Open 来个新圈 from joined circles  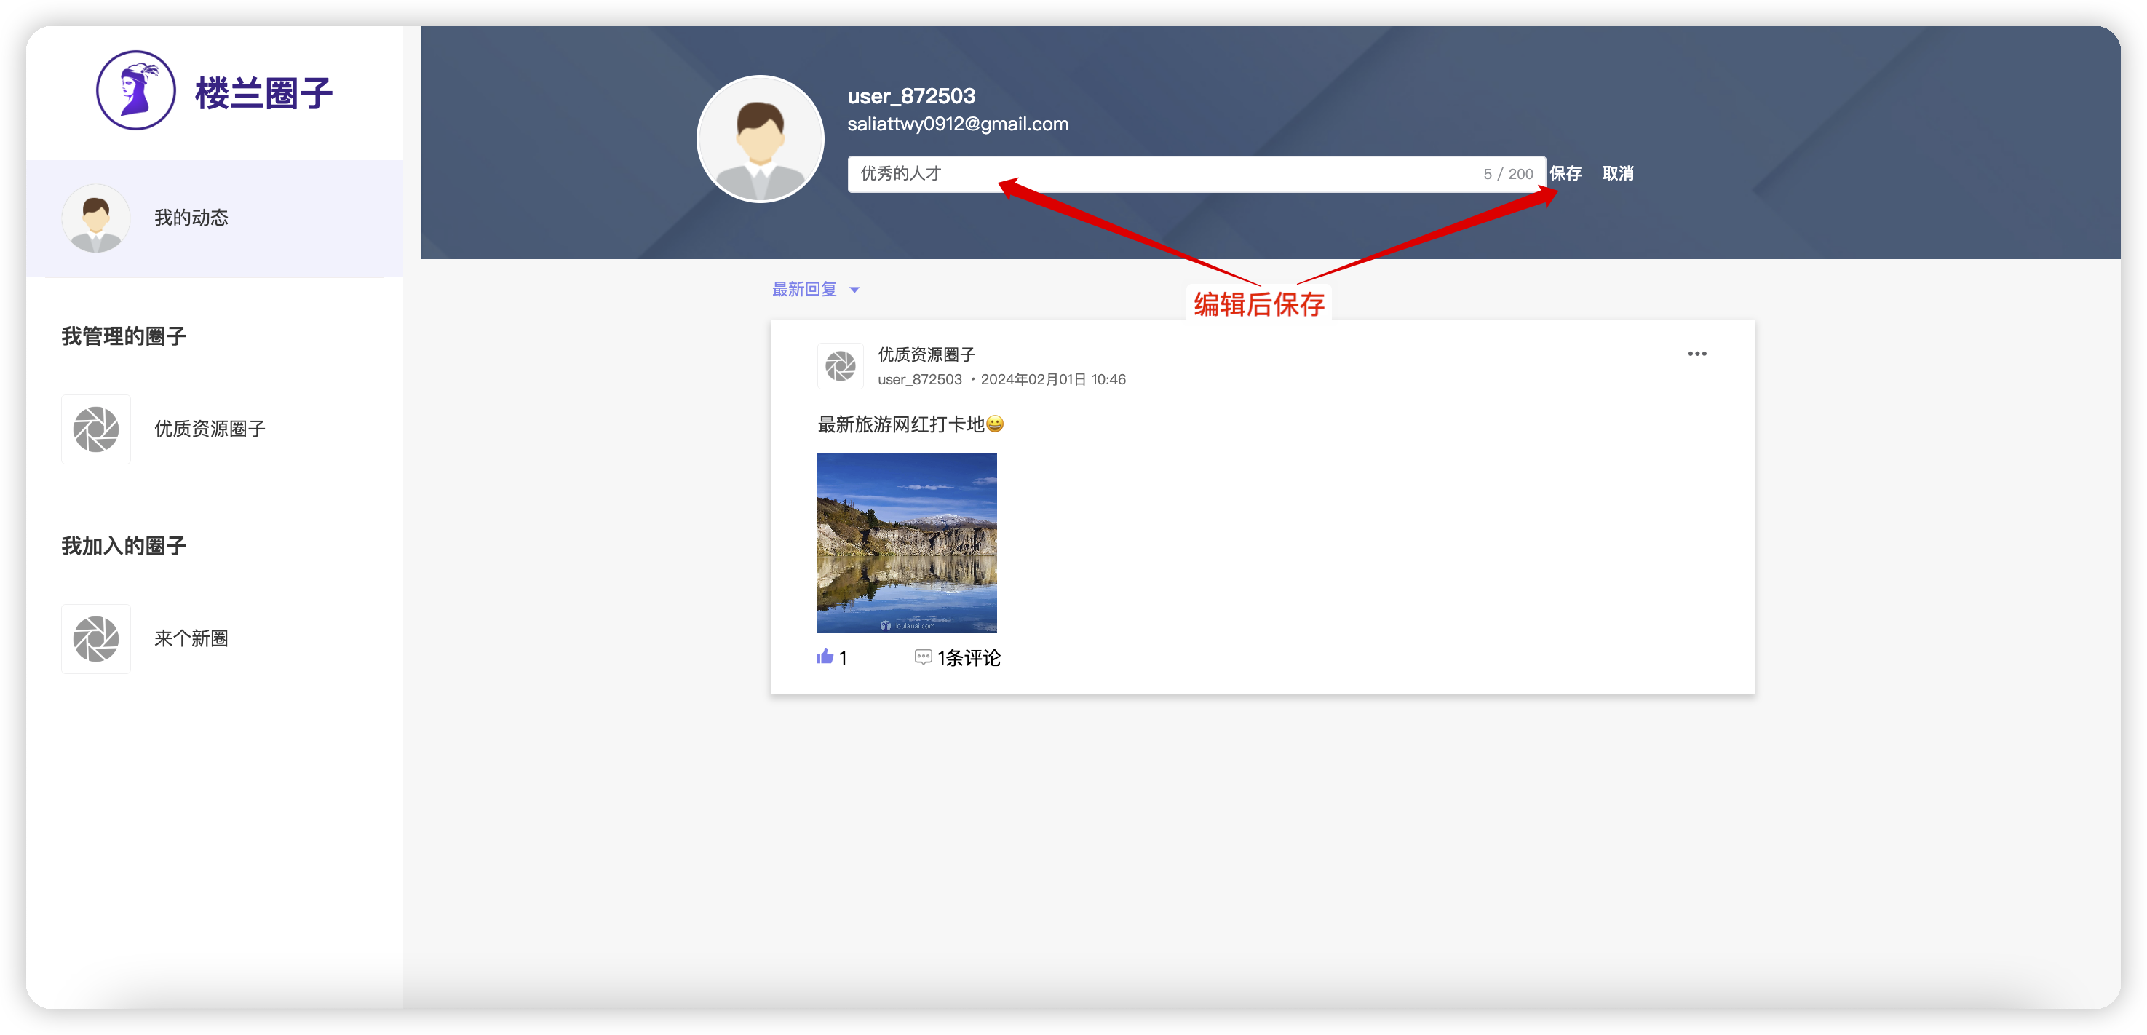pos(191,639)
